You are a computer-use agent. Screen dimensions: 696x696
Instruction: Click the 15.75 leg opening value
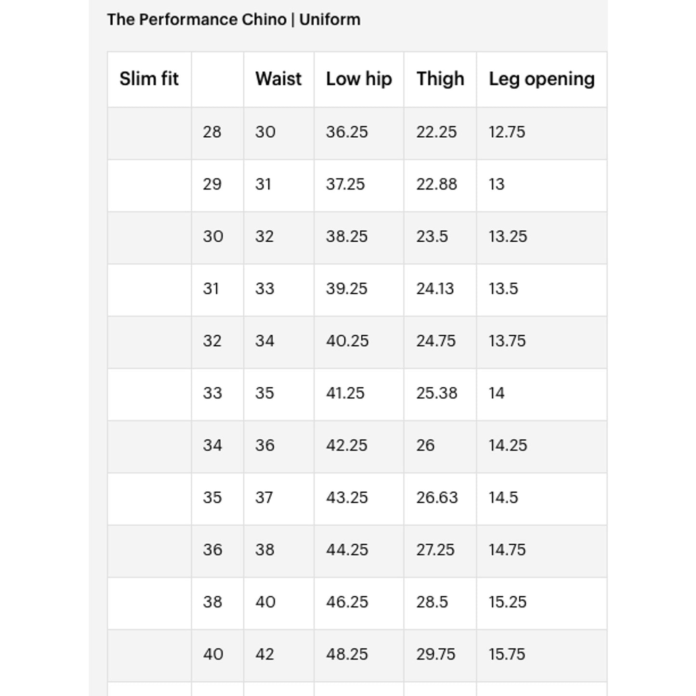507,655
